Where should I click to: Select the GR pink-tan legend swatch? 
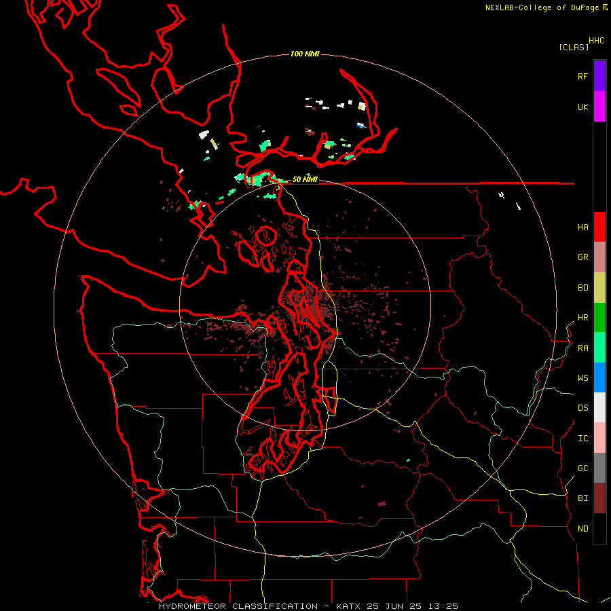point(599,257)
